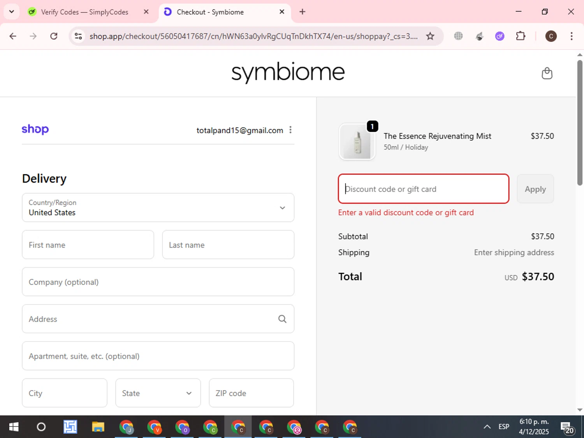Open the shopping bag cart icon
Image resolution: width=584 pixels, height=438 pixels.
[547, 73]
